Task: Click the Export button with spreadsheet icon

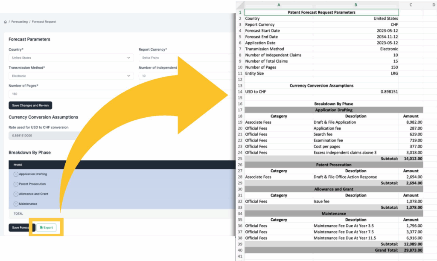Action: tap(46, 228)
